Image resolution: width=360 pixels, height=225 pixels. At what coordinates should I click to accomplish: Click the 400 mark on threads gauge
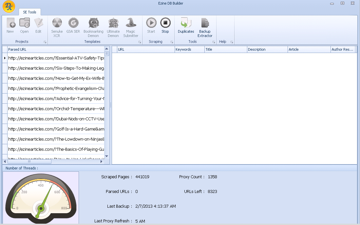pos(41,185)
